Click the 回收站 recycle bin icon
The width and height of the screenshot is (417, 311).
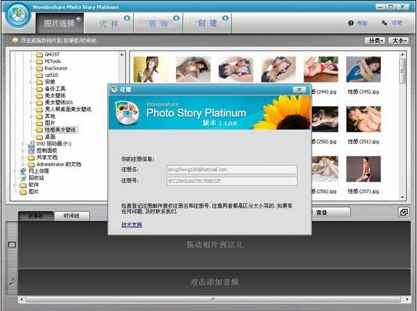pyautogui.click(x=23, y=177)
